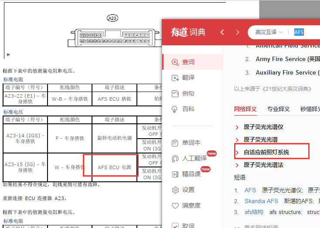The width and height of the screenshot is (320, 228).
Task: Click the 单词本 clipboard icon
Action: click(x=175, y=143)
